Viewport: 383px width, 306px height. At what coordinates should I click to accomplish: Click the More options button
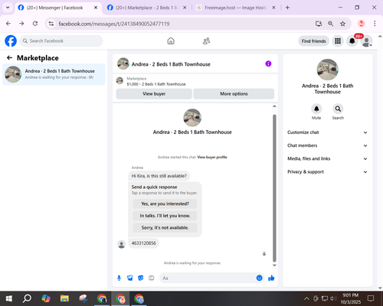234,94
